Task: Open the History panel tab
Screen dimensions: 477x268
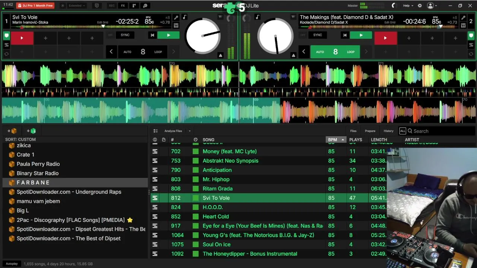Action: pos(388,131)
